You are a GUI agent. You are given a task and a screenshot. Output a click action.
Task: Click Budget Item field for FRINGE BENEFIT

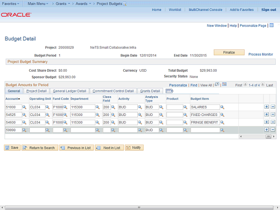tap(204, 122)
